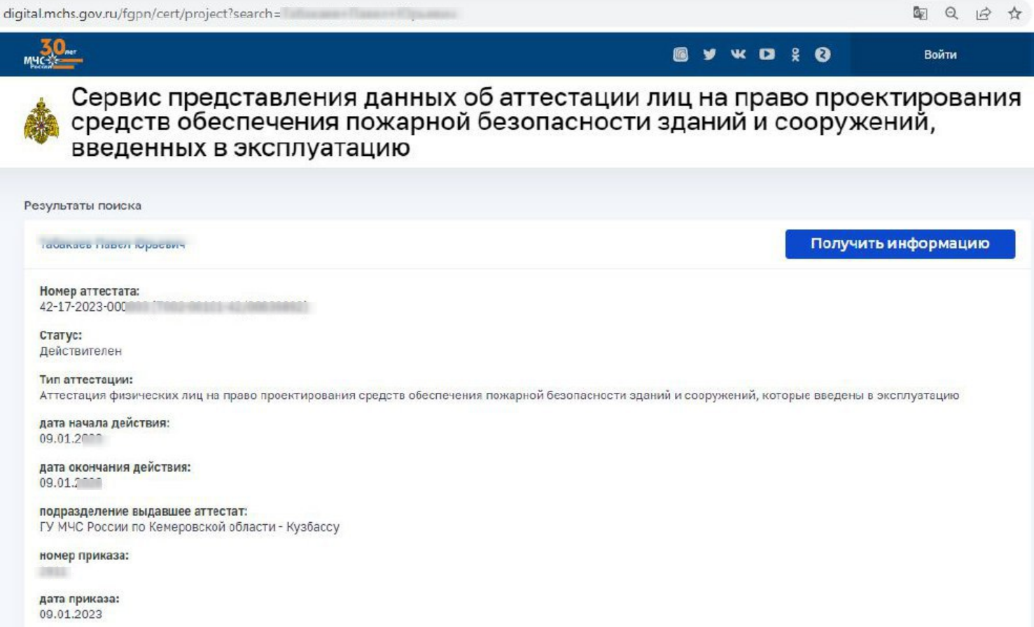Select the Действителен status value

81,351
